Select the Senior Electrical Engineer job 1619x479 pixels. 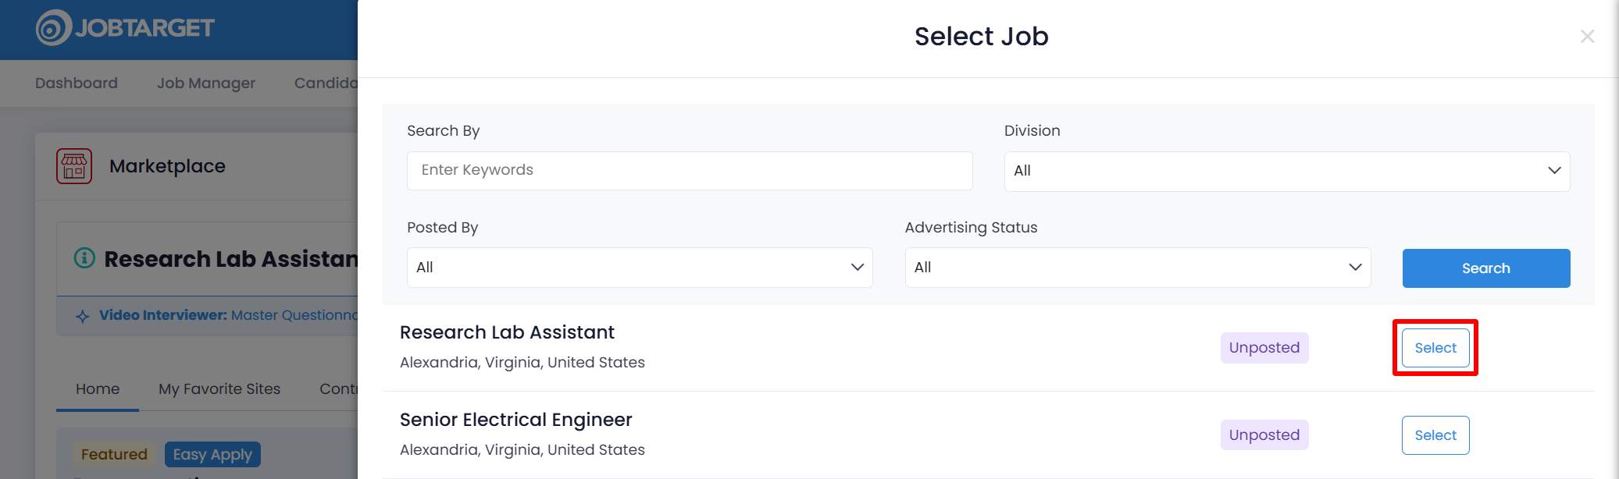click(x=1435, y=435)
